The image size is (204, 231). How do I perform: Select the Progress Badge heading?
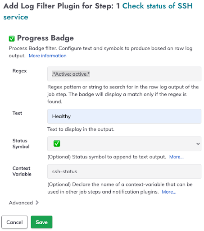click(45, 38)
